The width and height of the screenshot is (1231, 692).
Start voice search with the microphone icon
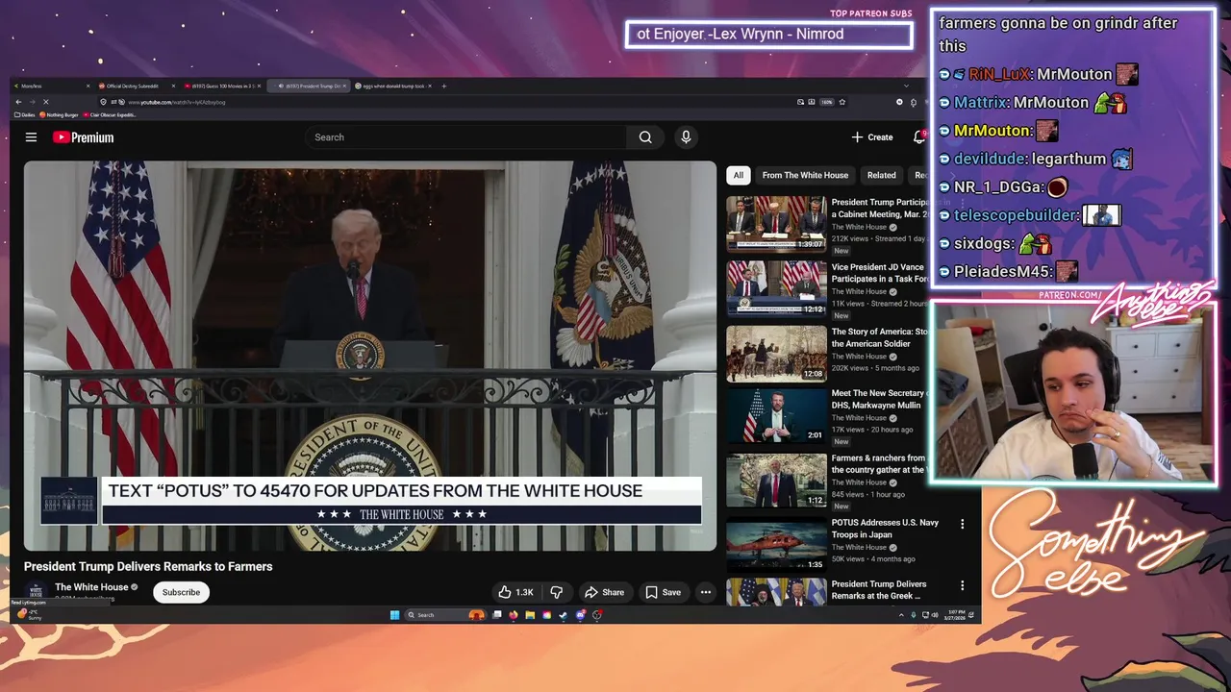point(686,137)
